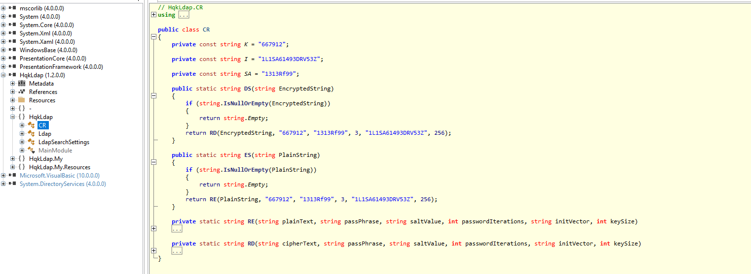751x274 pixels.
Task: Expand the HqkLdap.My.Resources namespace node
Action: (13, 167)
